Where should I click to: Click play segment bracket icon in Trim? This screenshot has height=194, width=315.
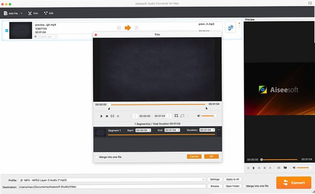[113, 116]
